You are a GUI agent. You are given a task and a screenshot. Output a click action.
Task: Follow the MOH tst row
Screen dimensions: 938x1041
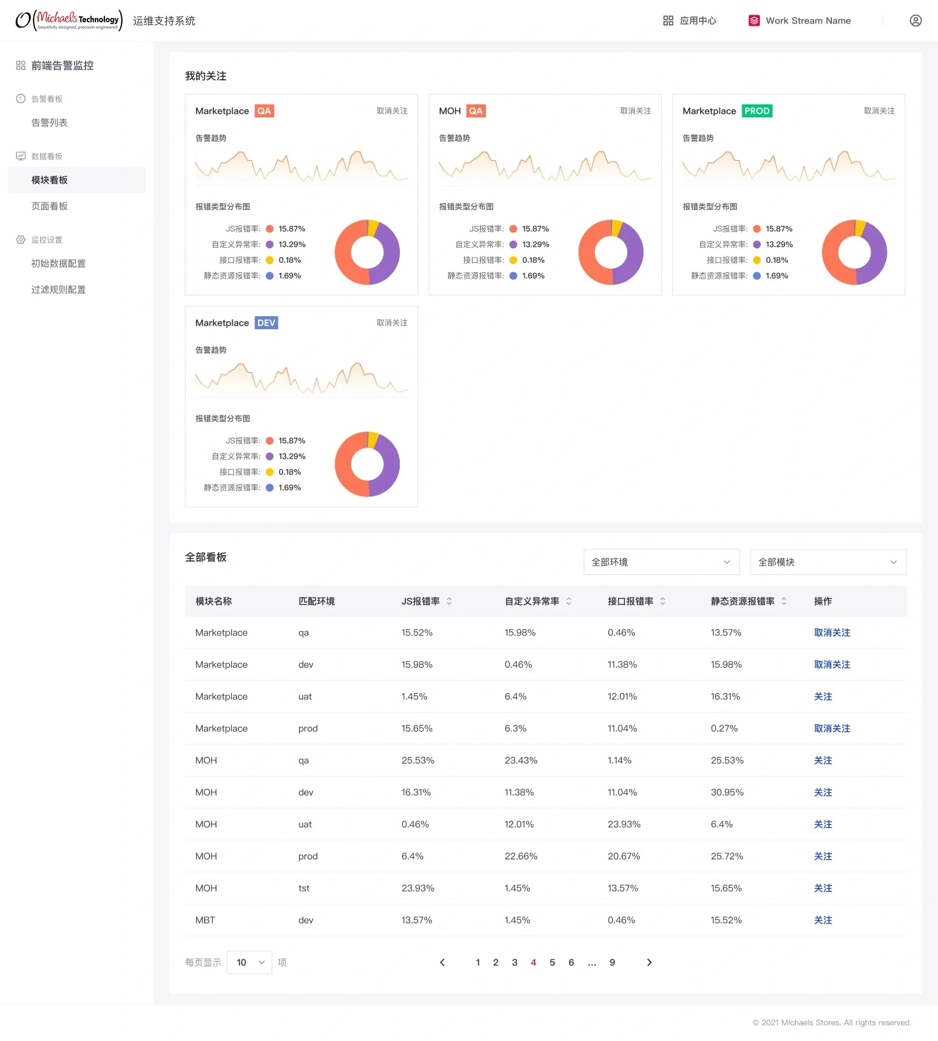pyautogui.click(x=823, y=888)
